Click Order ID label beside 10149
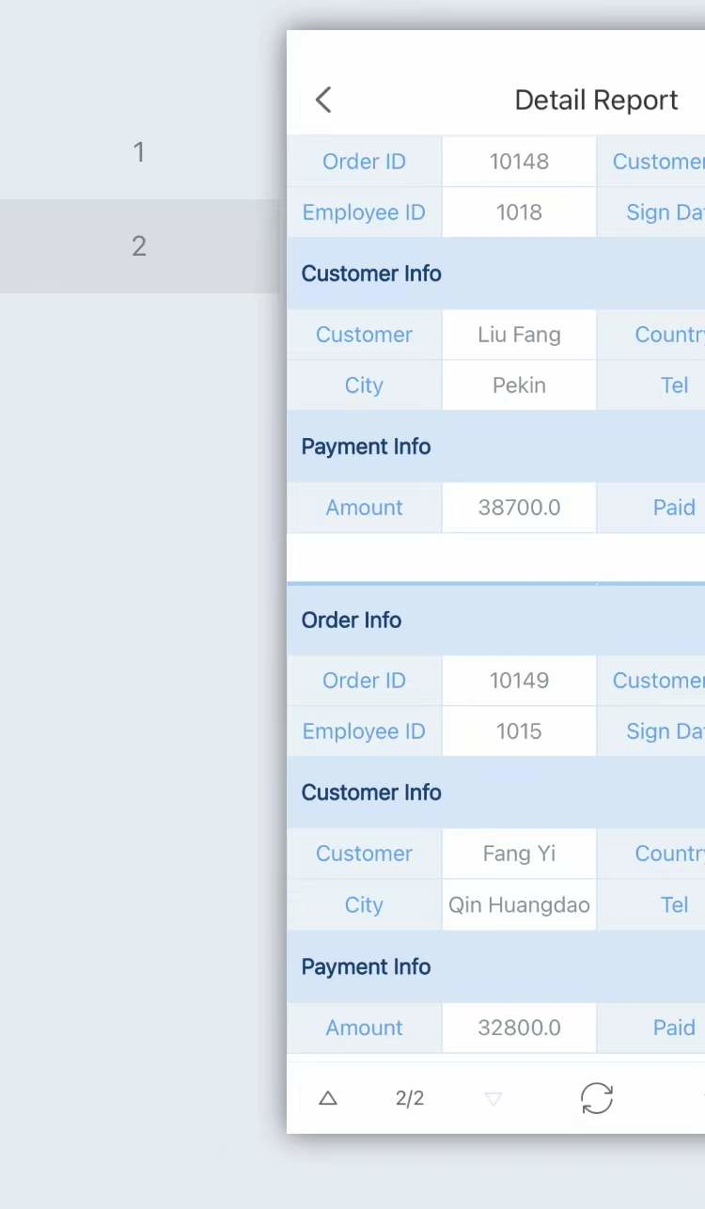Image resolution: width=705 pixels, height=1209 pixels. tap(364, 681)
